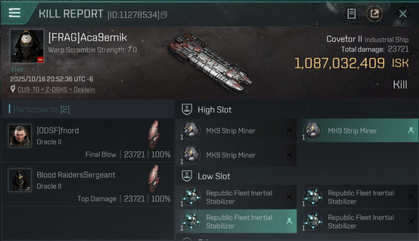Image resolution: width=419 pixels, height=241 pixels.
Task: Open Aca9emik's pilot portrait
Action: (27, 46)
